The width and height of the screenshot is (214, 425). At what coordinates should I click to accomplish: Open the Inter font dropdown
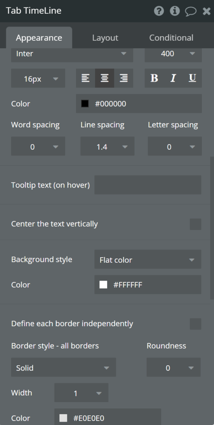72,54
